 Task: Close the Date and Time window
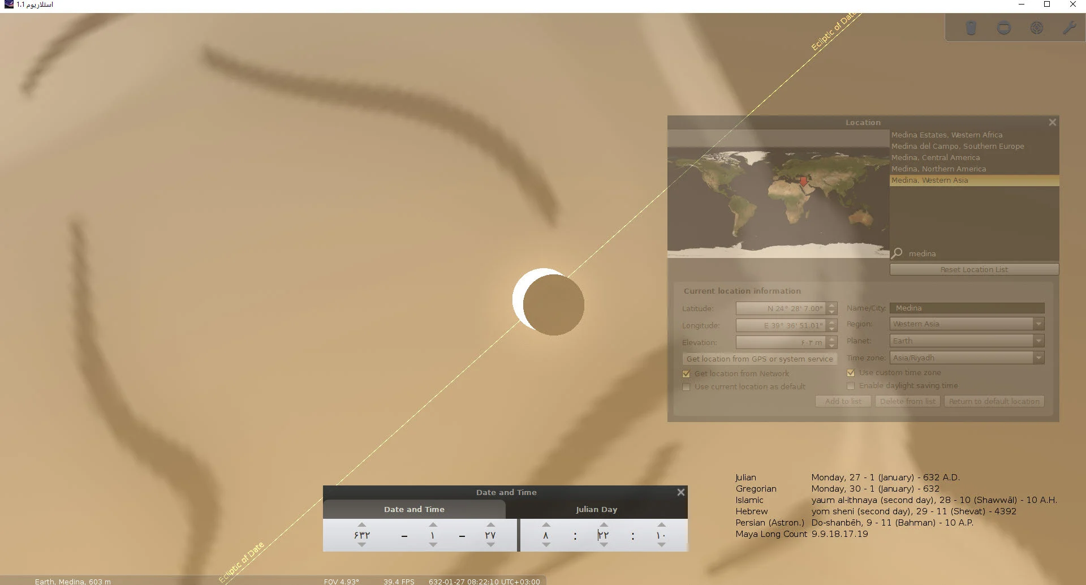pos(681,492)
